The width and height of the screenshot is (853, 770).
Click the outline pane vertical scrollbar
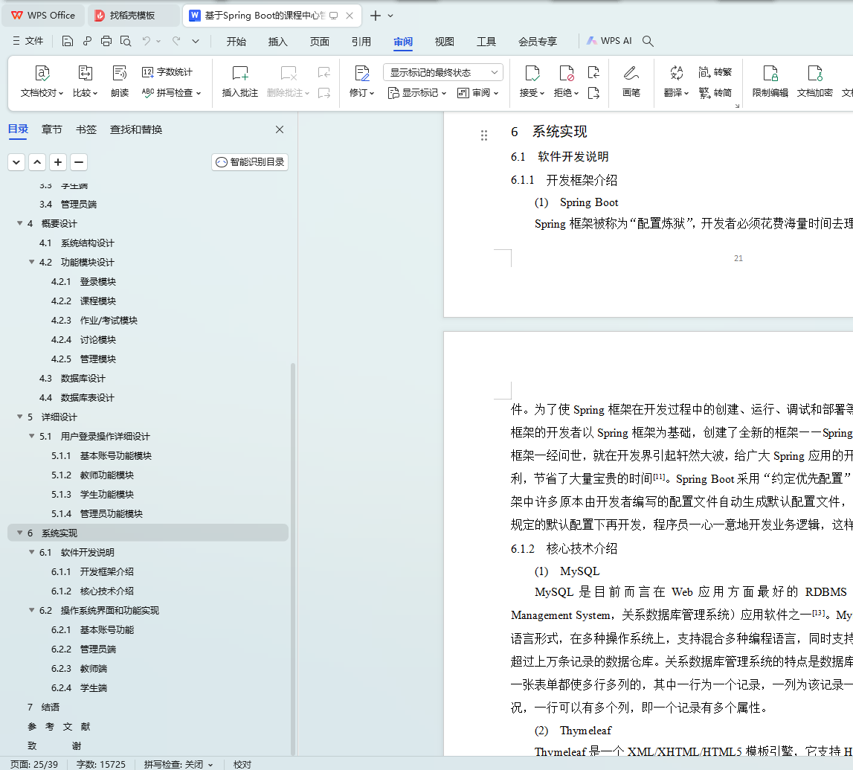click(293, 558)
